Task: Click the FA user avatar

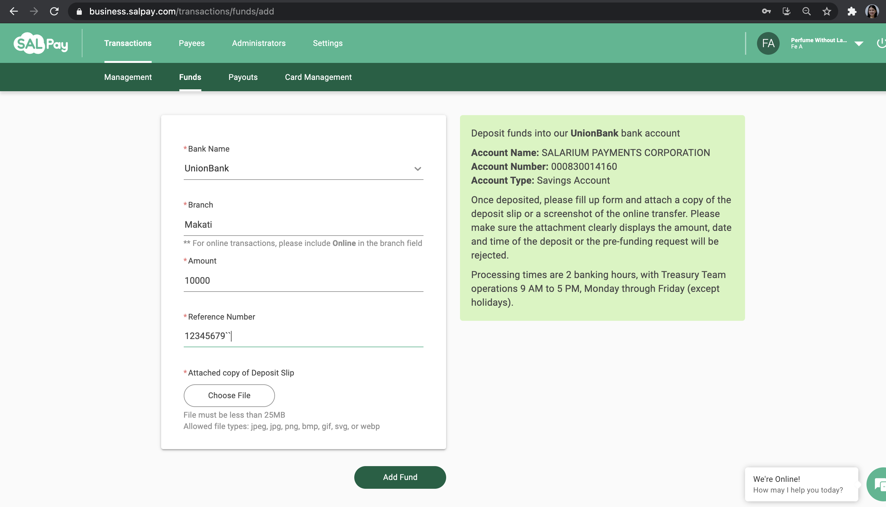Action: (768, 43)
